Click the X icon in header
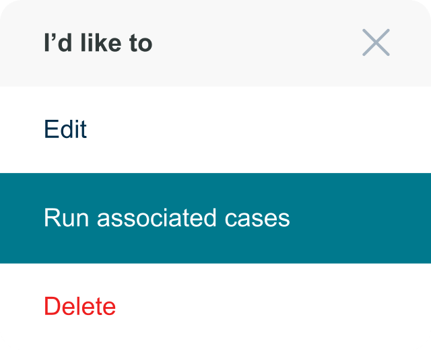Screen dimensions: 431x350 click(x=376, y=42)
